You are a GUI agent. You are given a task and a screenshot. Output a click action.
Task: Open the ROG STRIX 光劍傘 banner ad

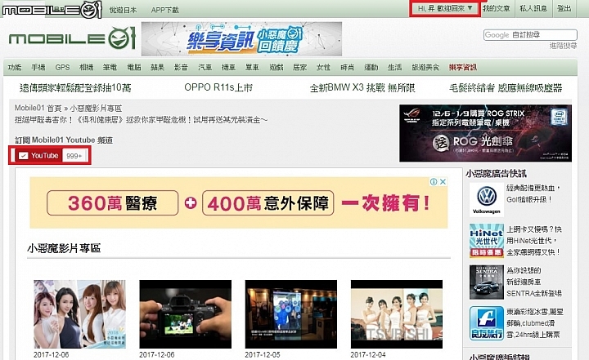coord(485,133)
